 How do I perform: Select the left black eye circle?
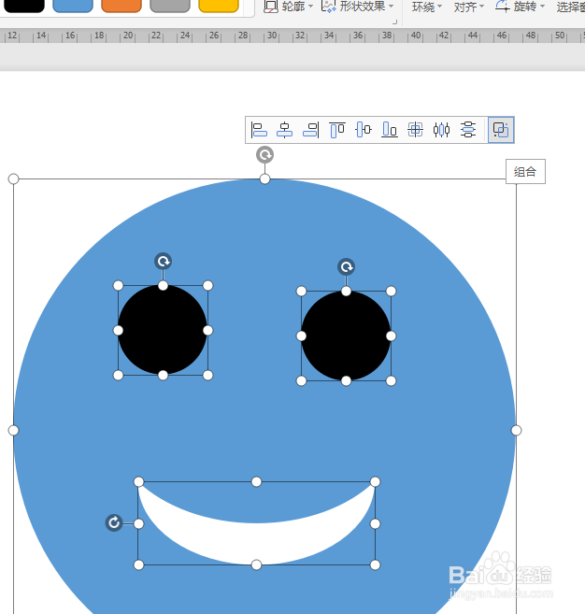pos(163,330)
